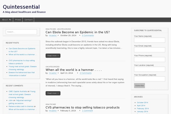The height and width of the screenshot is (114, 171).
Task: Open Ebola post headline
Action: [78, 32]
